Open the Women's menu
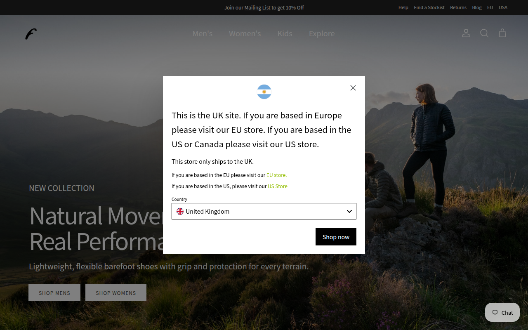The height and width of the screenshot is (330, 528). click(245, 33)
